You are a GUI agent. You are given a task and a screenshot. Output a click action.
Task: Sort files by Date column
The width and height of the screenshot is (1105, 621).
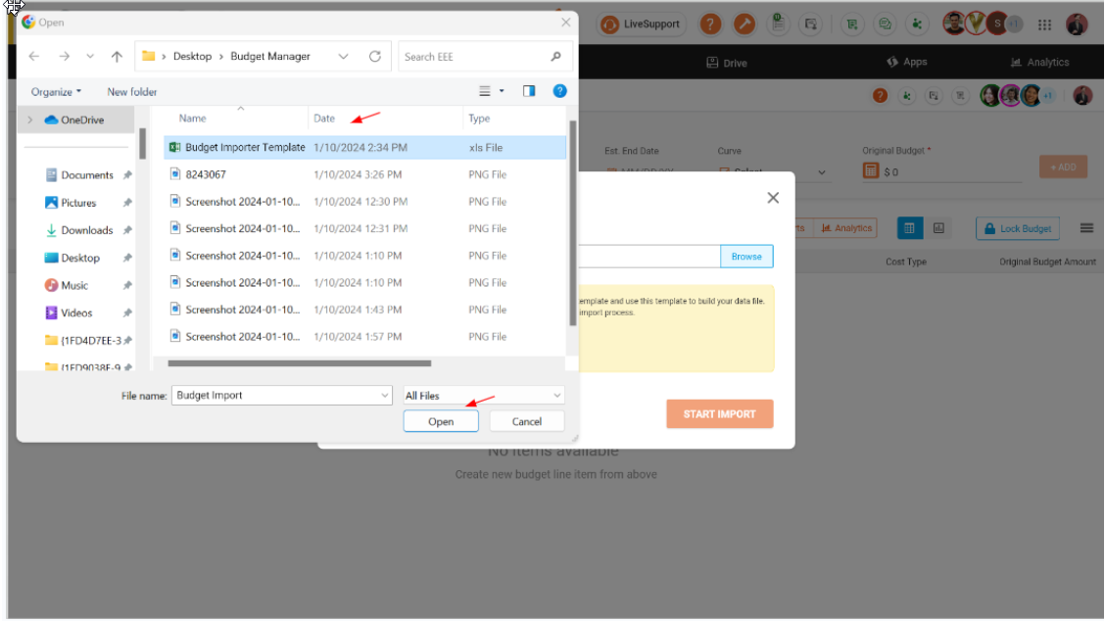(324, 119)
